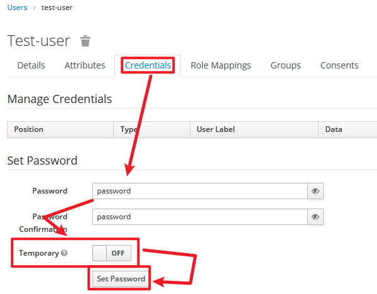Select the Credentials tab
Image resolution: width=377 pixels, height=294 pixels.
tap(148, 65)
